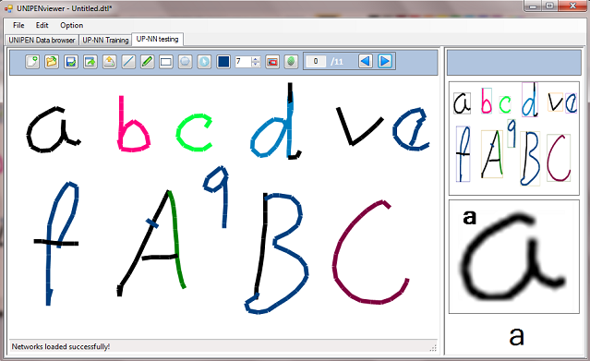Click the segmented characters thumbnail preview
Image resolution: width=590 pixels, height=361 pixels.
514,138
